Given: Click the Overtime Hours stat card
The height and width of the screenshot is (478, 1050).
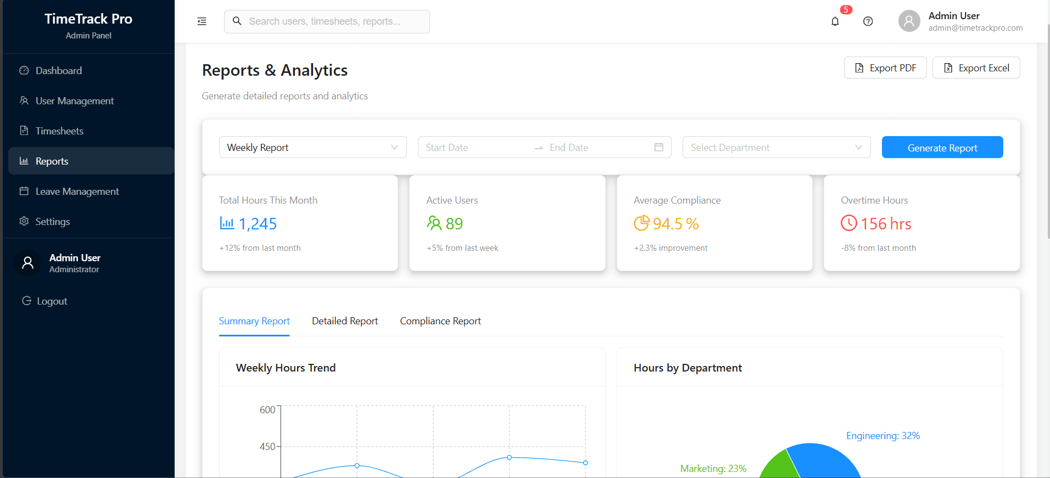Looking at the screenshot, I should pyautogui.click(x=922, y=223).
